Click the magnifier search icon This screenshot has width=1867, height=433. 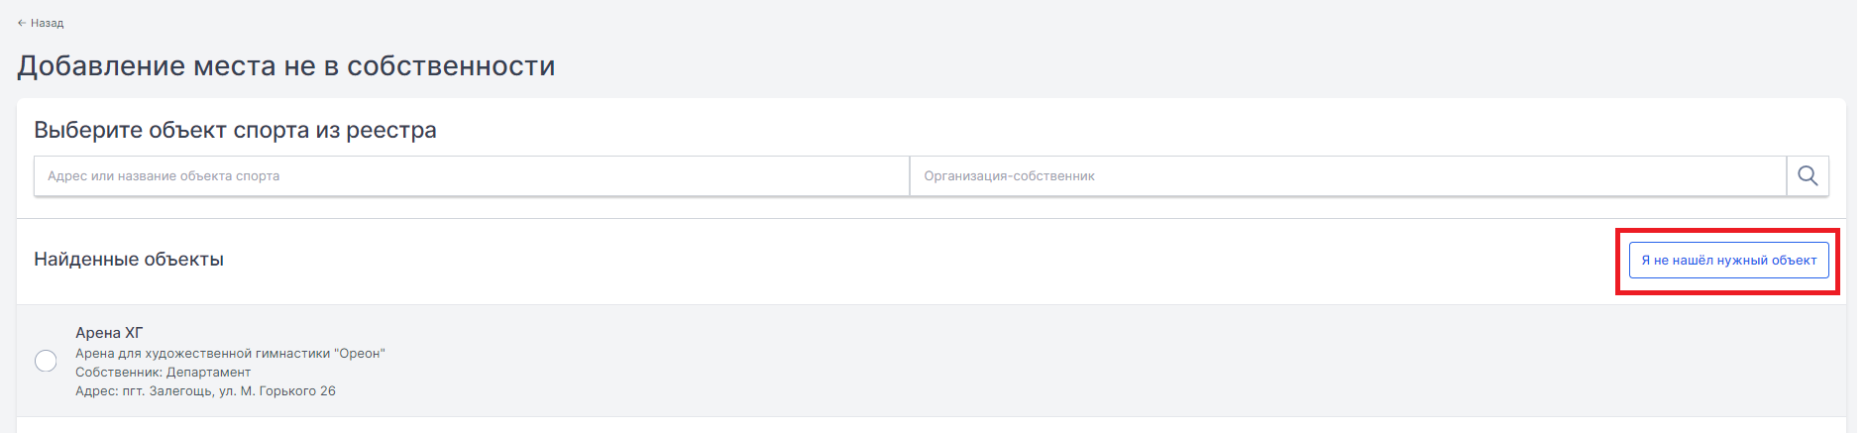(x=1808, y=175)
